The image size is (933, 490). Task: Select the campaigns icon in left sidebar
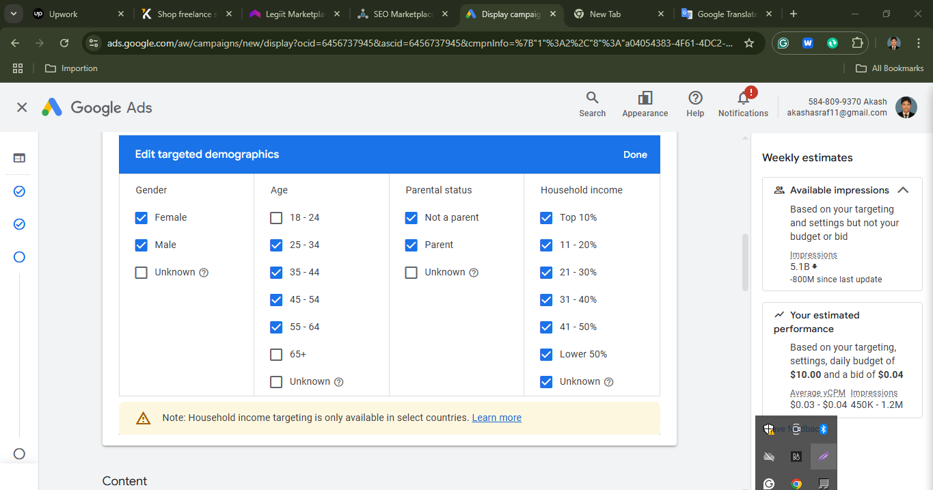click(x=18, y=157)
